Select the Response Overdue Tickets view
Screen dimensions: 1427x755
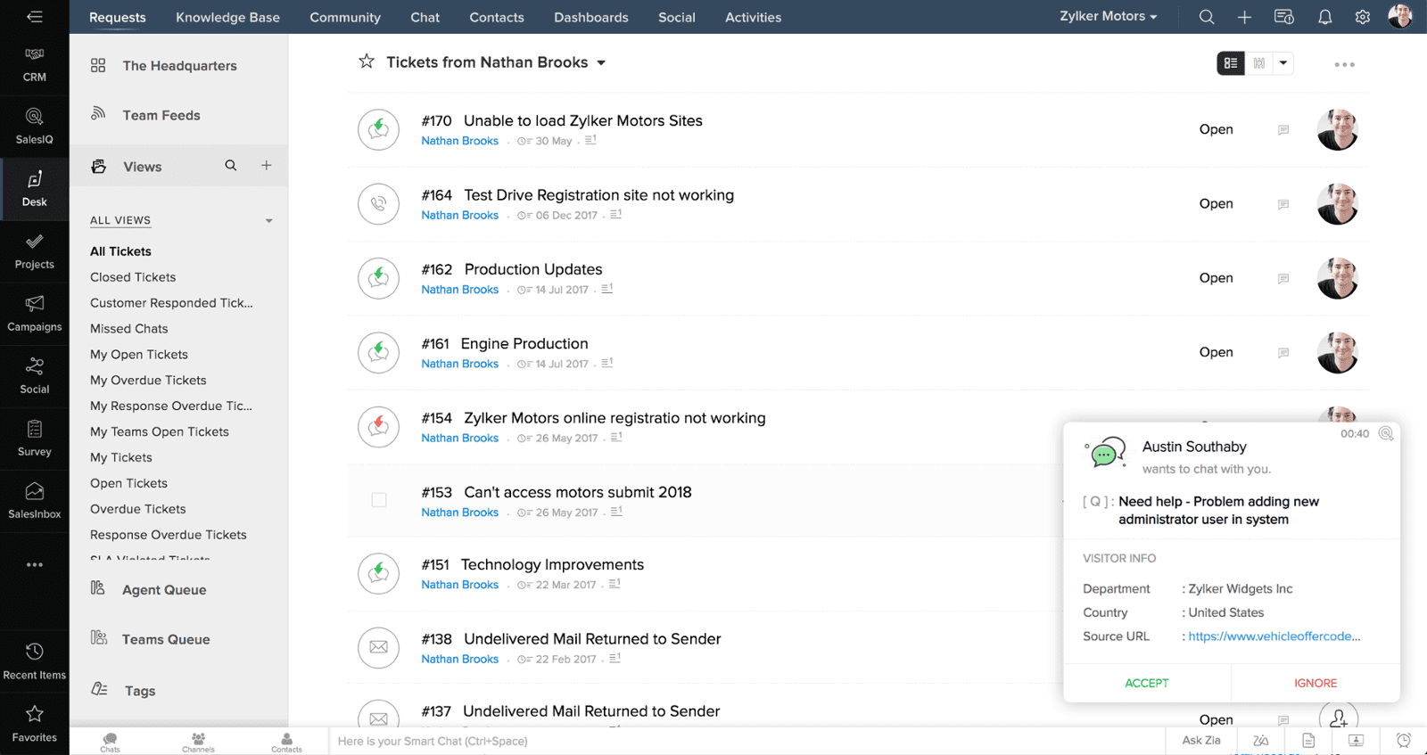[168, 535]
